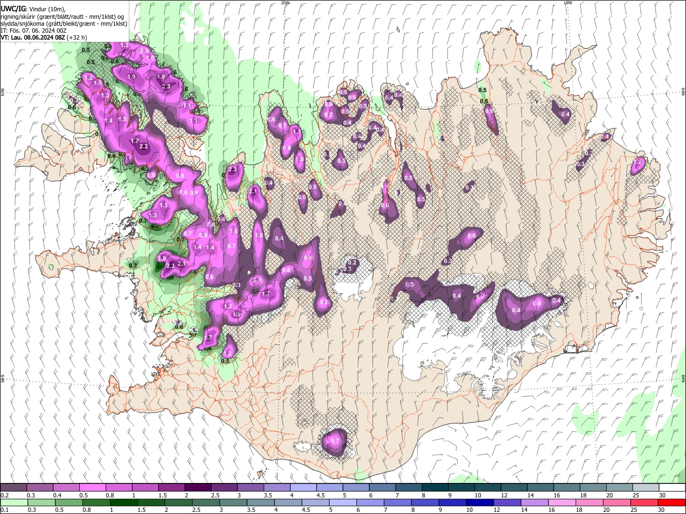Image resolution: width=686 pixels, height=514 pixels.
Task: Click the 'IT: Fös. 07. 06. 2024 00Z' line
Action: click(x=33, y=31)
